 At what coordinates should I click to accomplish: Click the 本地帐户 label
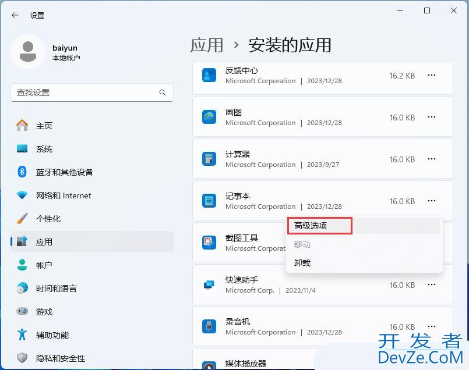66,58
